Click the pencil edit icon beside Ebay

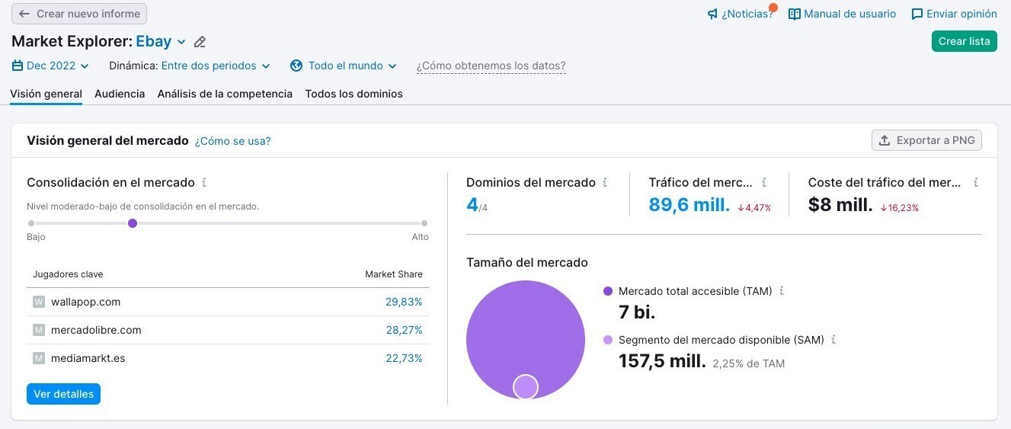pyautogui.click(x=200, y=42)
